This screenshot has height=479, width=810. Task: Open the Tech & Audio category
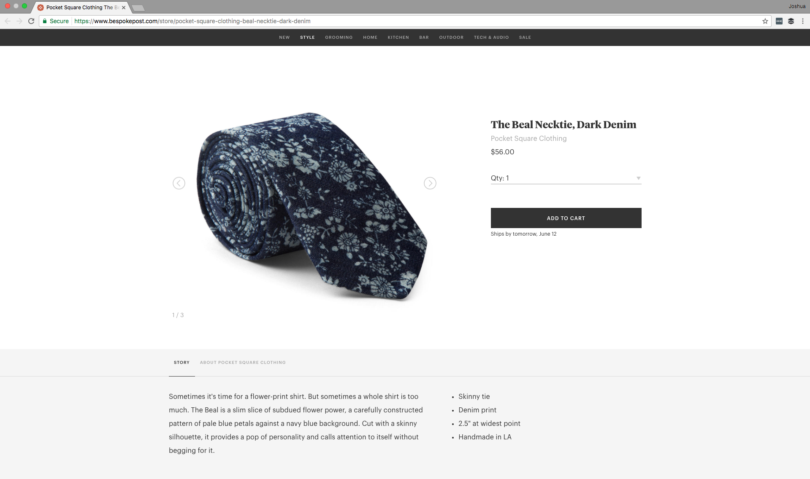[x=491, y=38]
